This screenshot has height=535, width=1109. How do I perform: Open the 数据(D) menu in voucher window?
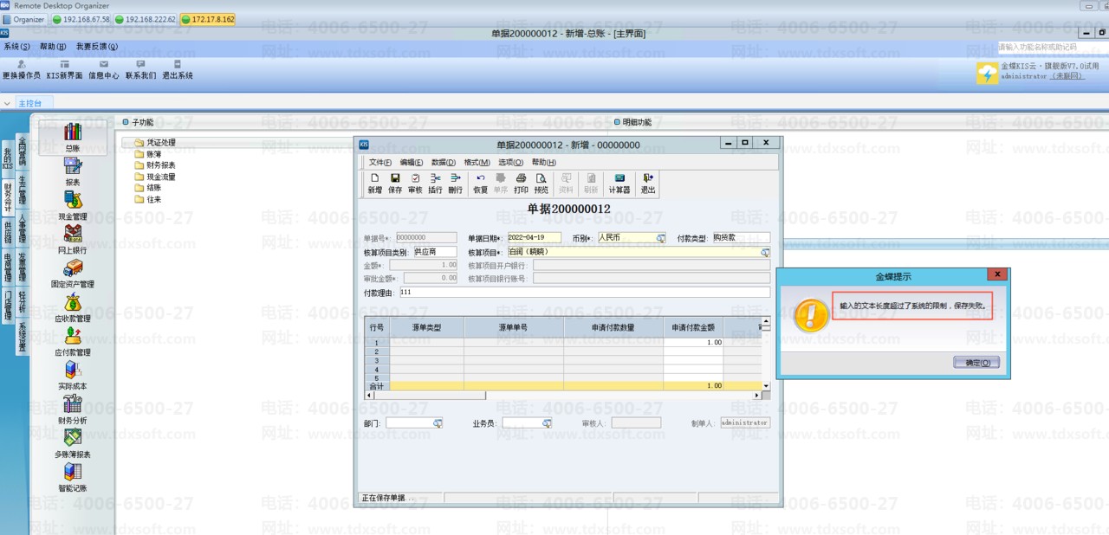click(x=443, y=162)
